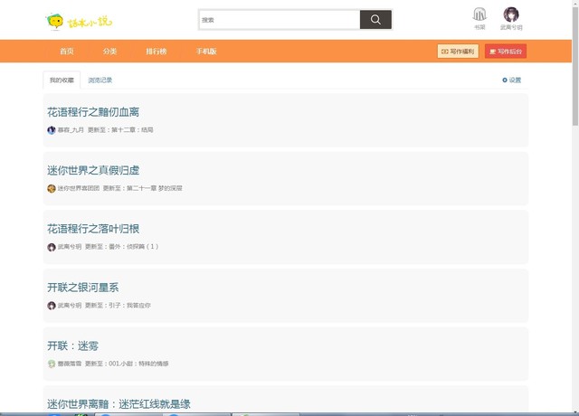The width and height of the screenshot is (579, 416).
Task: Open the 排行榜 rankings page
Action: pos(157,52)
